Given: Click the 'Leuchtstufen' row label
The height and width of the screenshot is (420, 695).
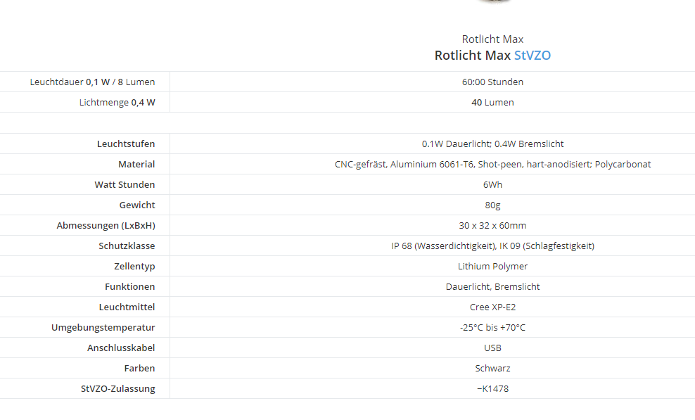Looking at the screenshot, I should click(x=126, y=144).
